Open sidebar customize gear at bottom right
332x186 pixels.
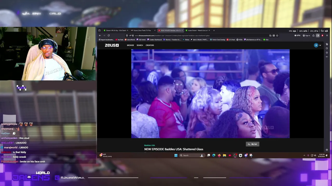click(327, 150)
